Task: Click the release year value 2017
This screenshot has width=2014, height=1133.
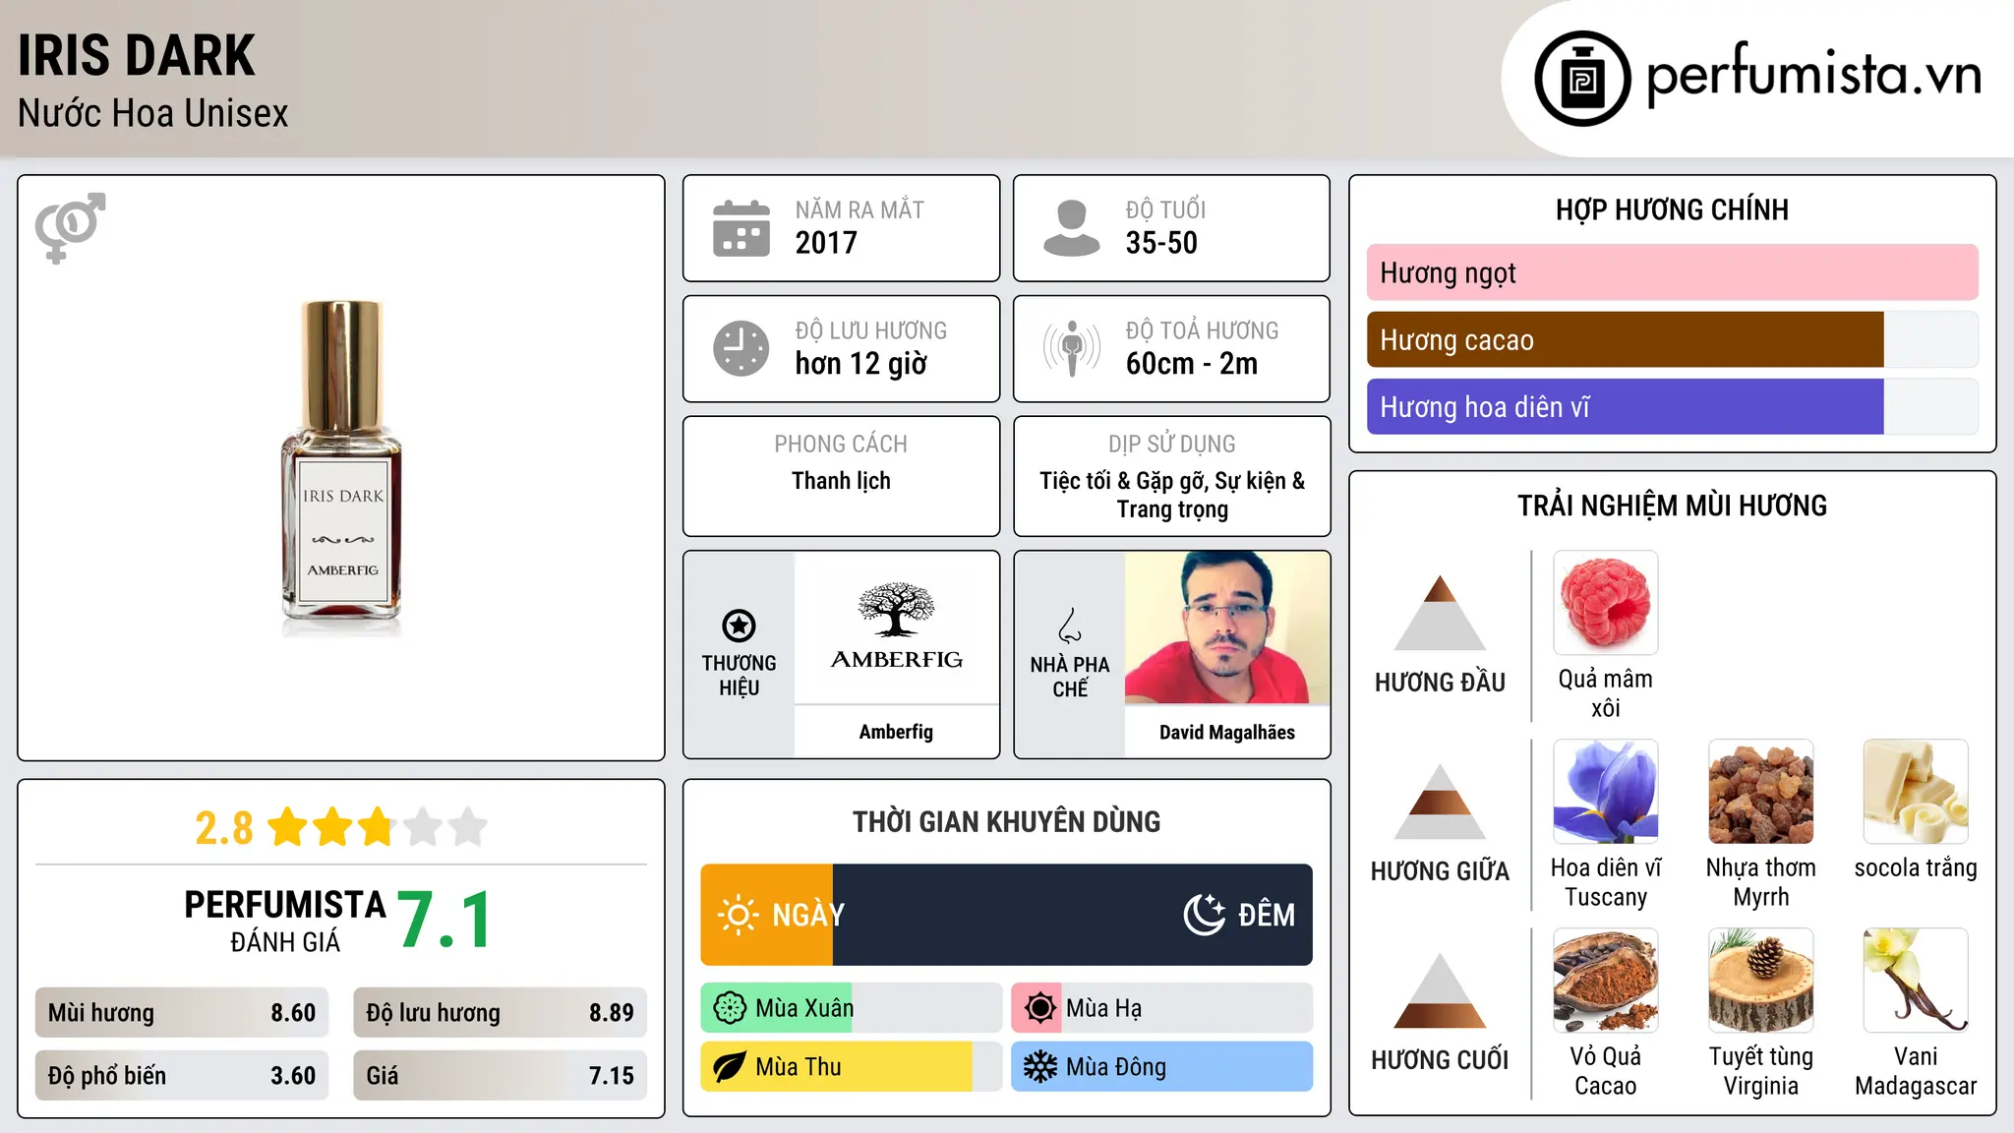Action: coord(826,243)
